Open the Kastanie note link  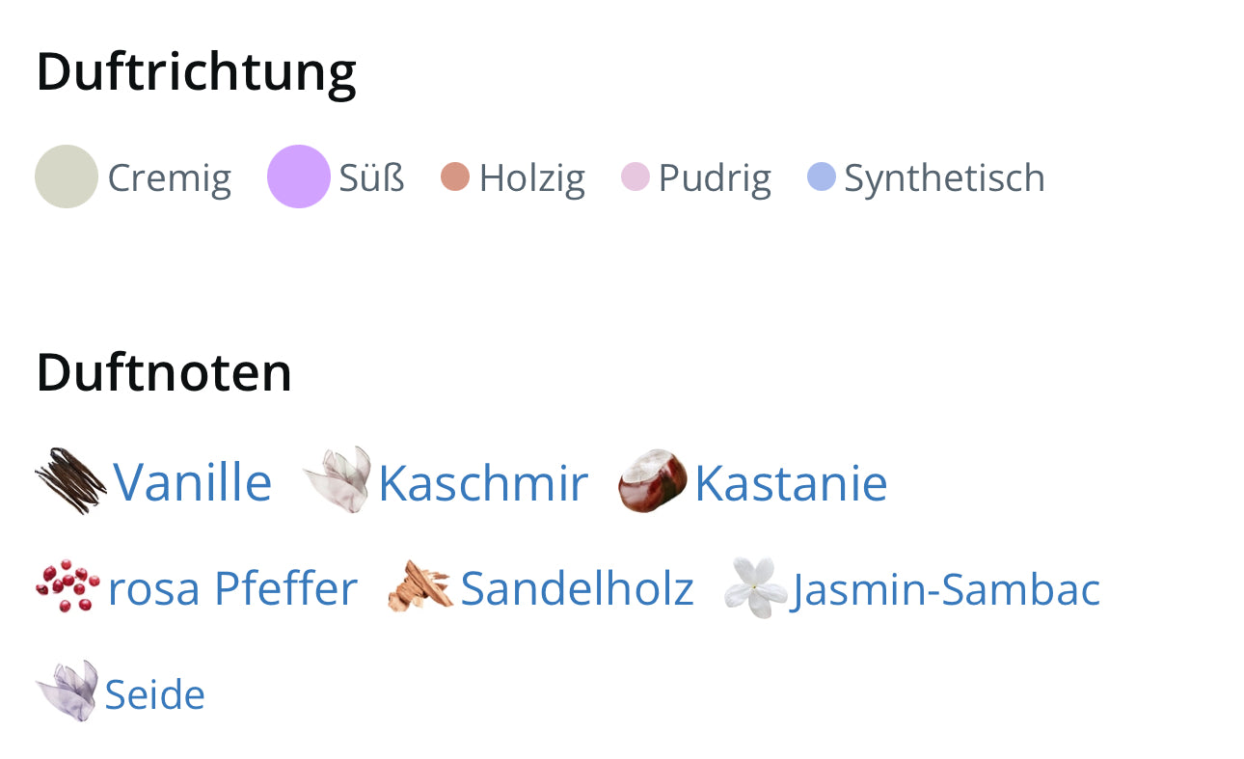(791, 482)
